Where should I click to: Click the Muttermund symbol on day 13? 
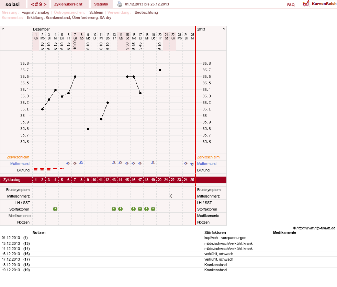click(114, 163)
